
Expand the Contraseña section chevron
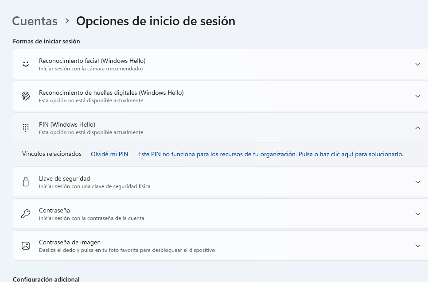417,214
